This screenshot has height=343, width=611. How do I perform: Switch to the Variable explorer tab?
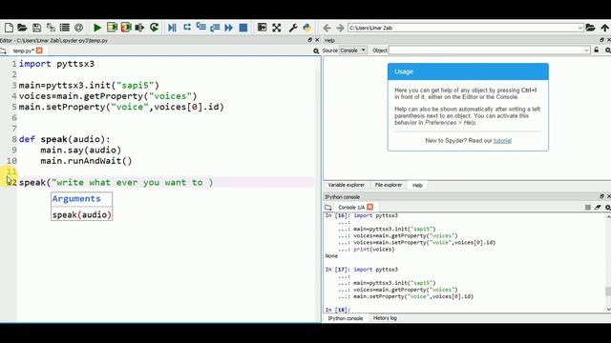click(x=346, y=185)
